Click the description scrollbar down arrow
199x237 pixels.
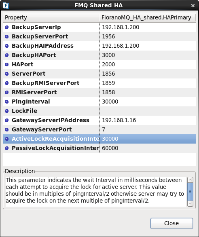[x=190, y=203]
